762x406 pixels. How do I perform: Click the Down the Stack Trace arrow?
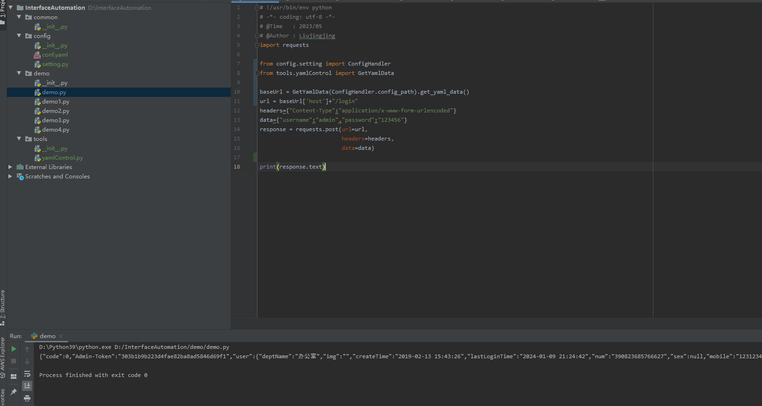(x=27, y=362)
